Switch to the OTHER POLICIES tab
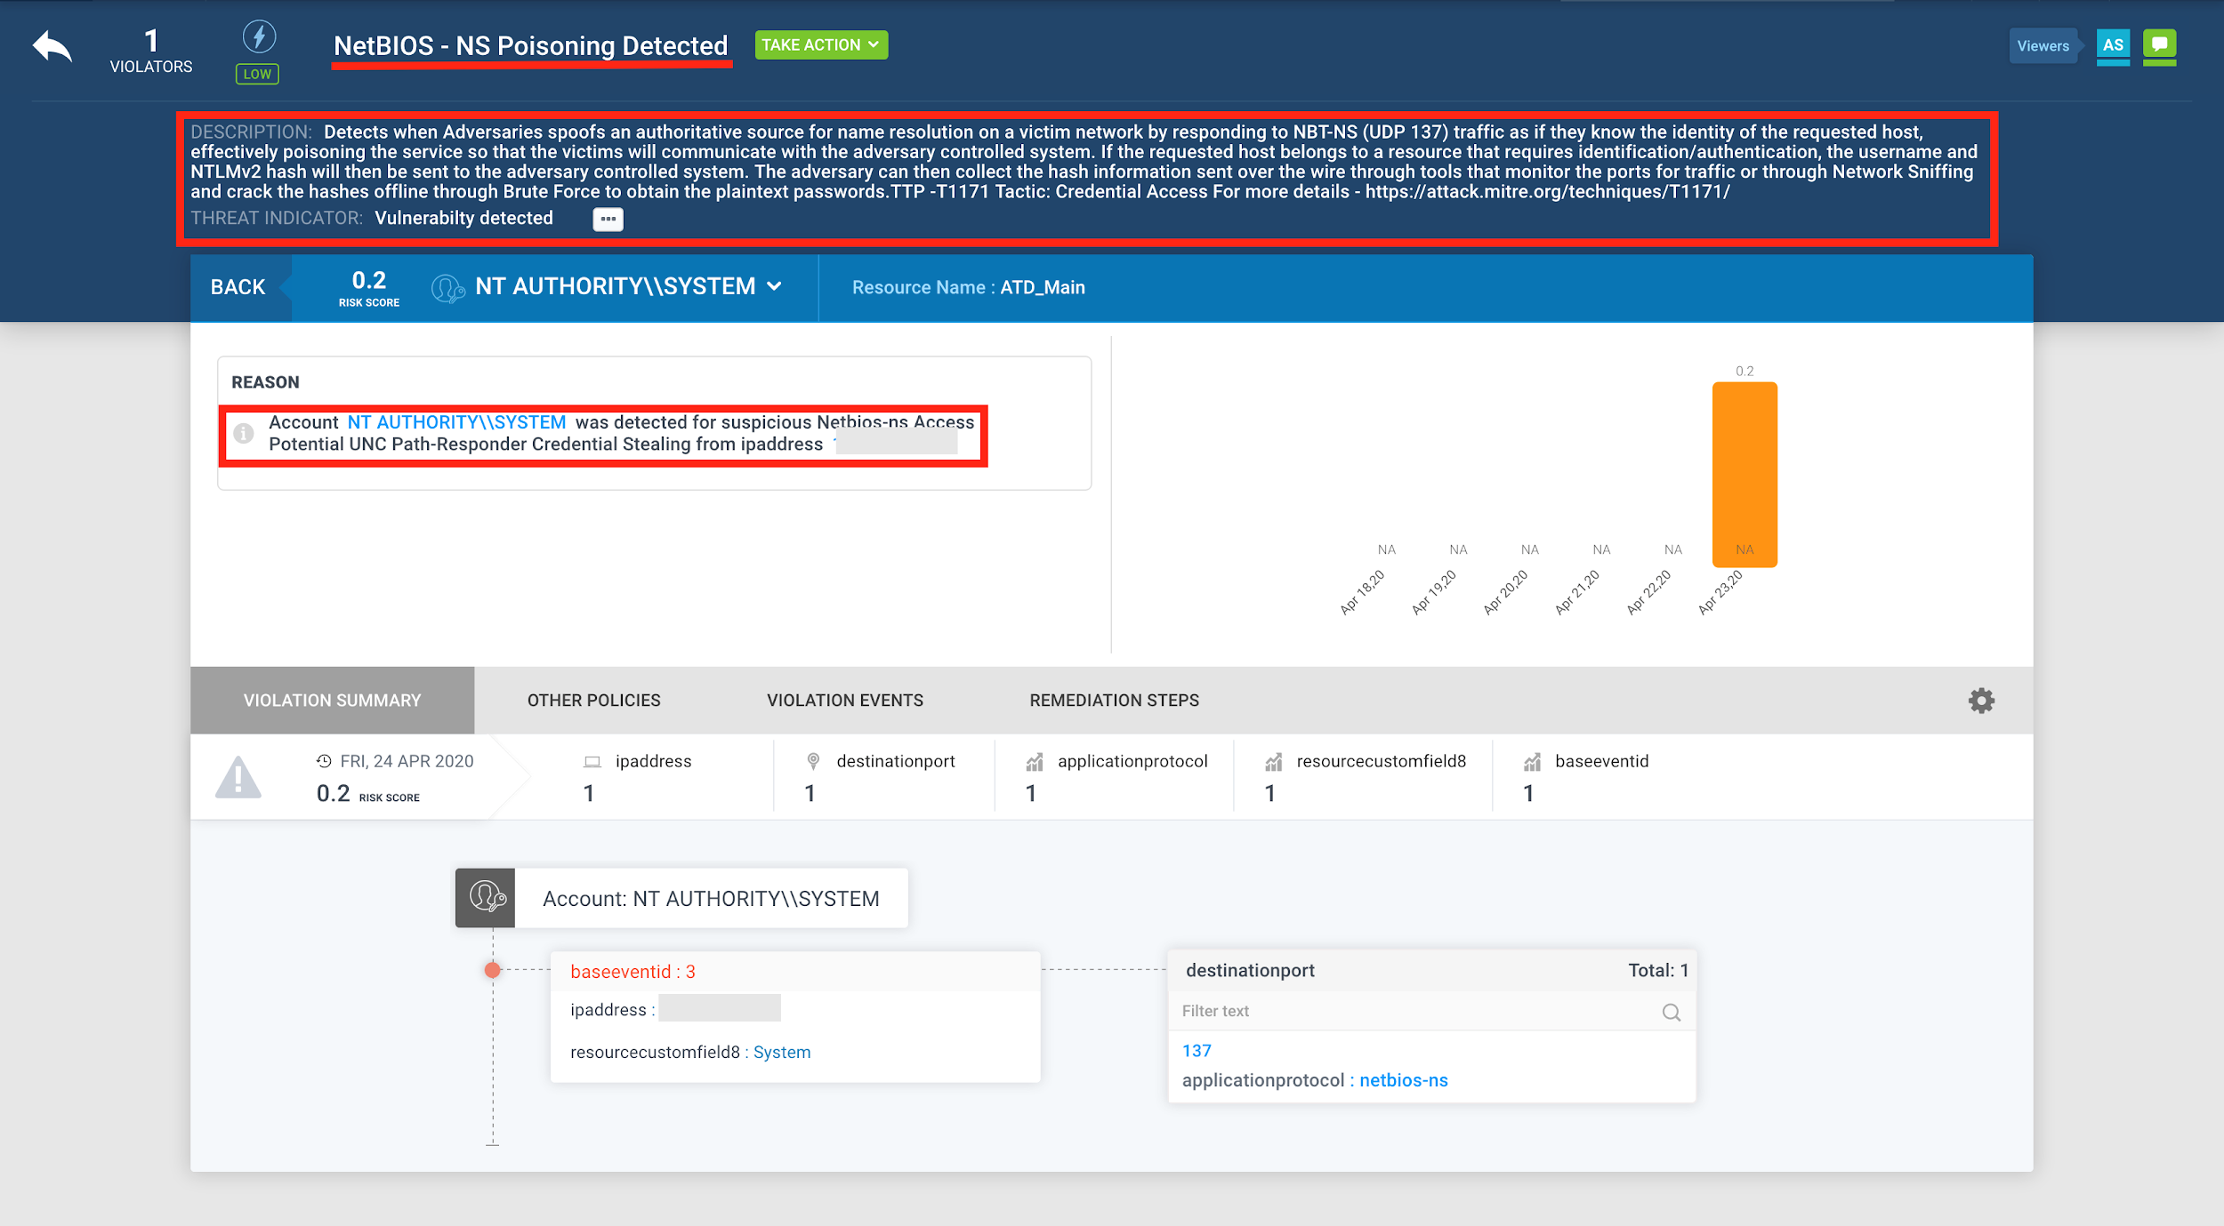 (x=593, y=701)
